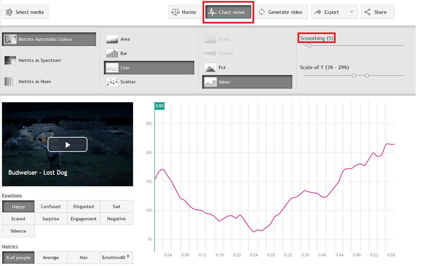This screenshot has width=423, height=266.
Task: Click the Scale of Y upper handle
Action: pos(367,76)
